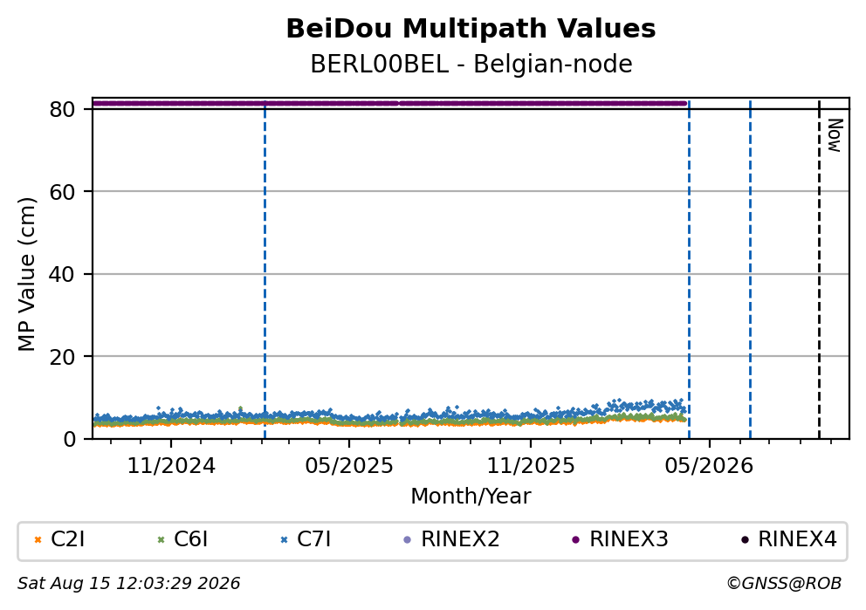This screenshot has height=610, width=866.
Task: Select the RINEX3 legend label
Action: coord(629,539)
